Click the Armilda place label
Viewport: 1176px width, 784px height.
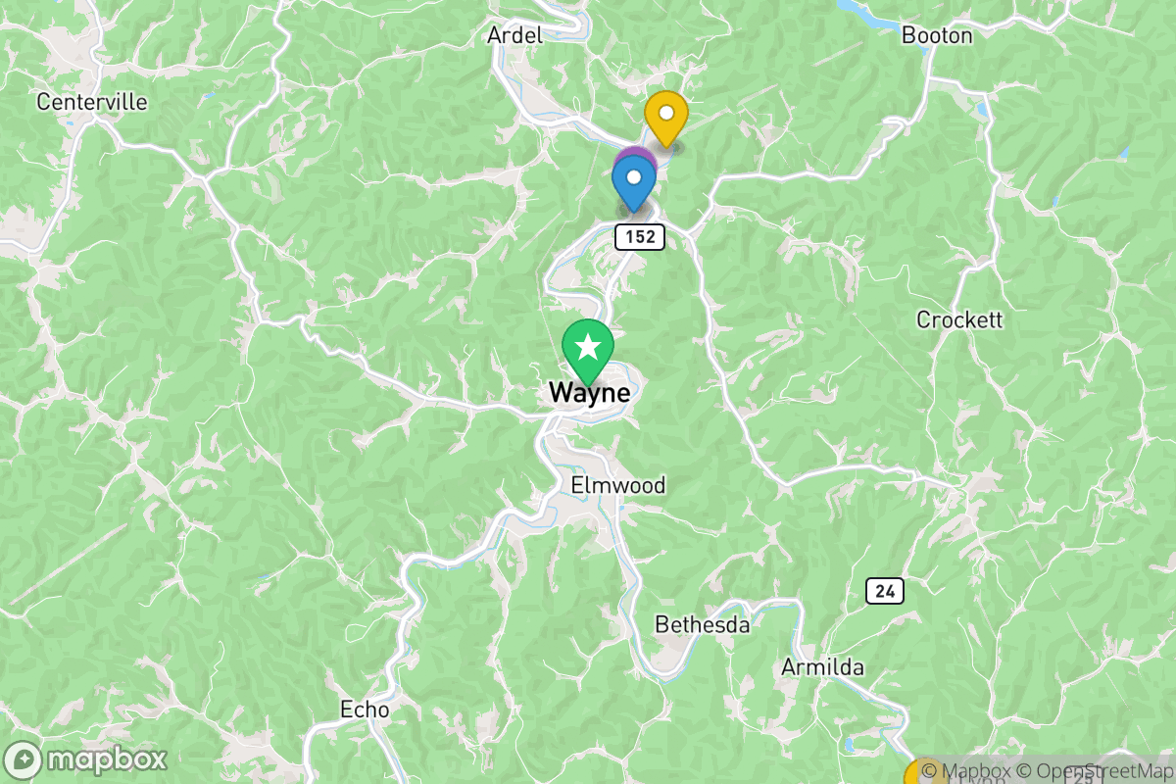(x=823, y=667)
